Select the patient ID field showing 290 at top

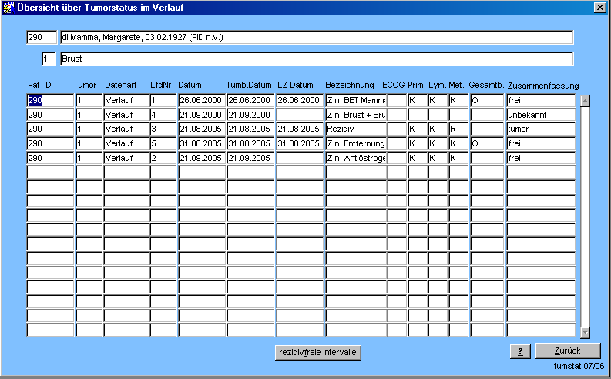(41, 37)
